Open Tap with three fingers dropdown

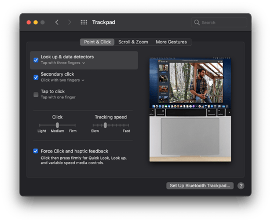coord(63,63)
